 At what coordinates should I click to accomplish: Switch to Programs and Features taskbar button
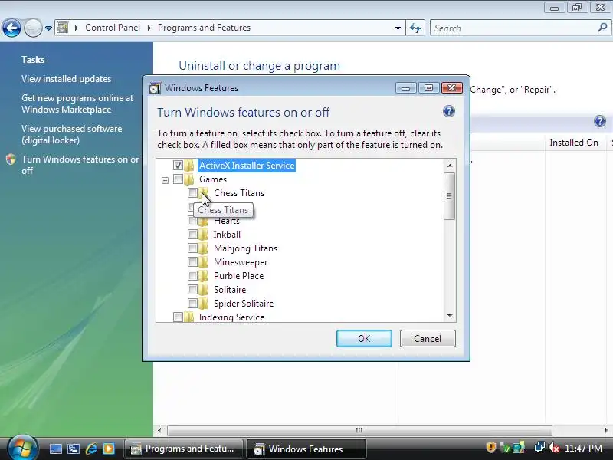point(184,449)
